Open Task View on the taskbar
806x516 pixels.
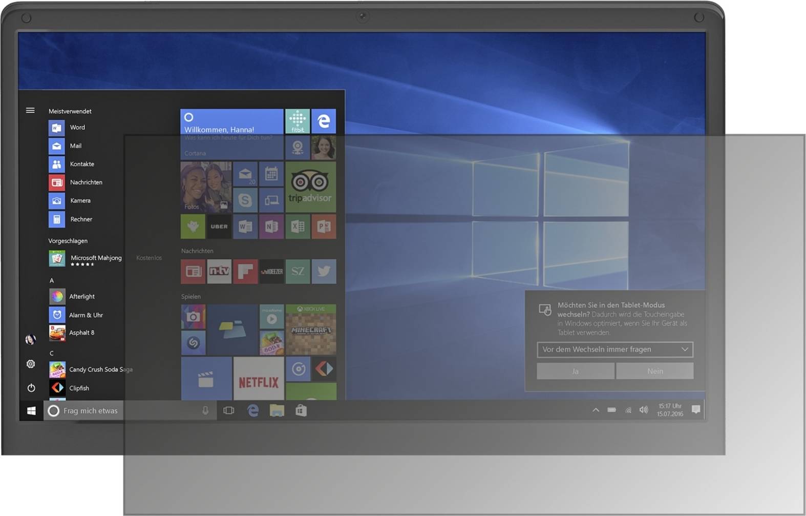point(229,410)
